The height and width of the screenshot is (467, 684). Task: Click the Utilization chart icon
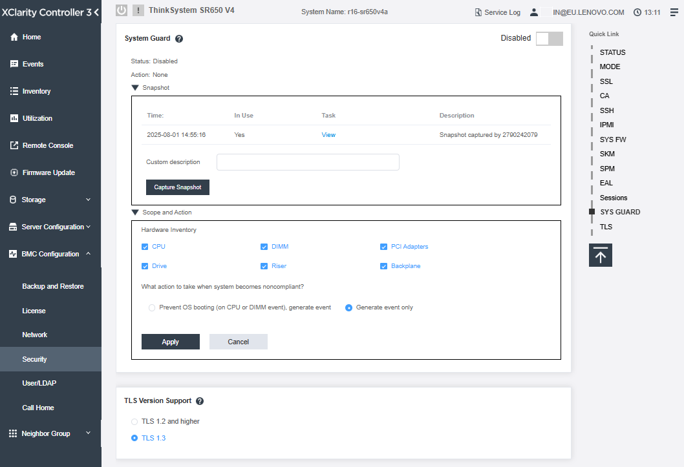[x=14, y=118]
